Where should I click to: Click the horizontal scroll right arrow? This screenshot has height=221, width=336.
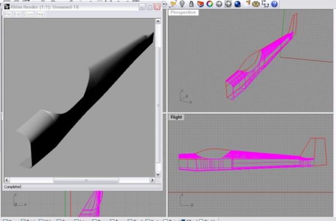click(x=152, y=180)
